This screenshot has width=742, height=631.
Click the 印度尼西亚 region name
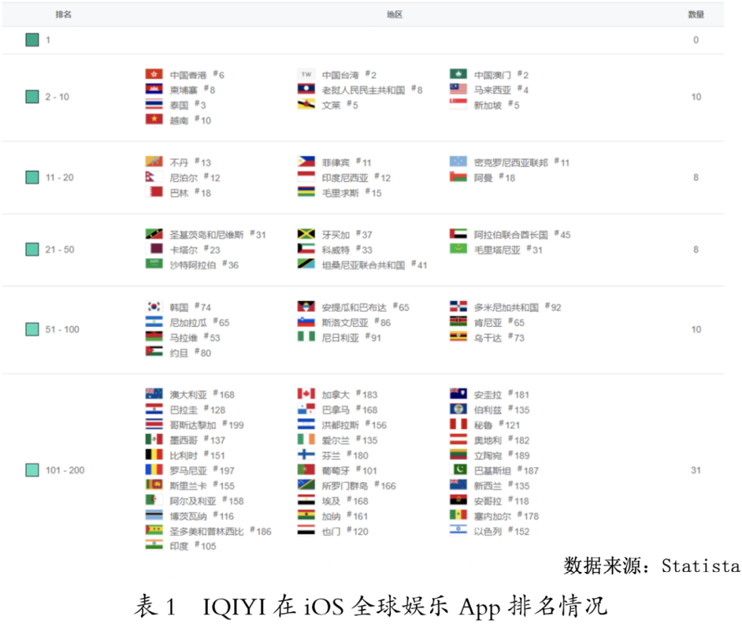point(345,178)
